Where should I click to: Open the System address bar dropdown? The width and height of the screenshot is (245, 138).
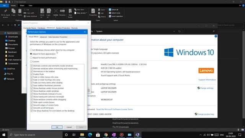[x=174, y=31]
